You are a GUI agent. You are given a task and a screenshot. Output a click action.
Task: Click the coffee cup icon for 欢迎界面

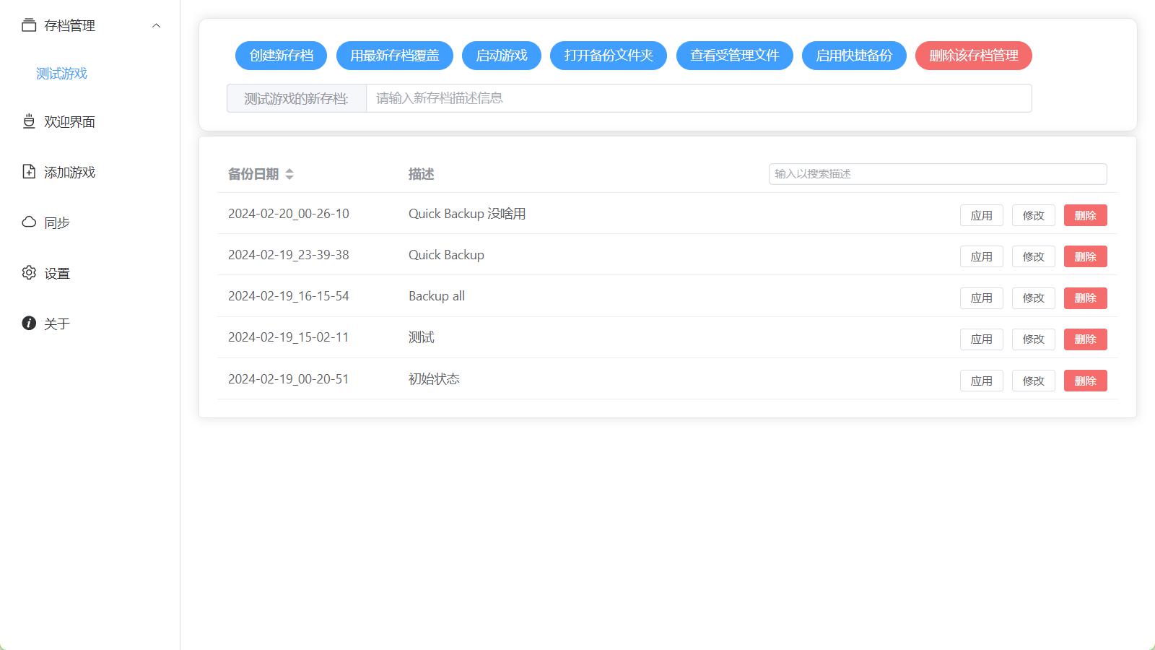29,121
